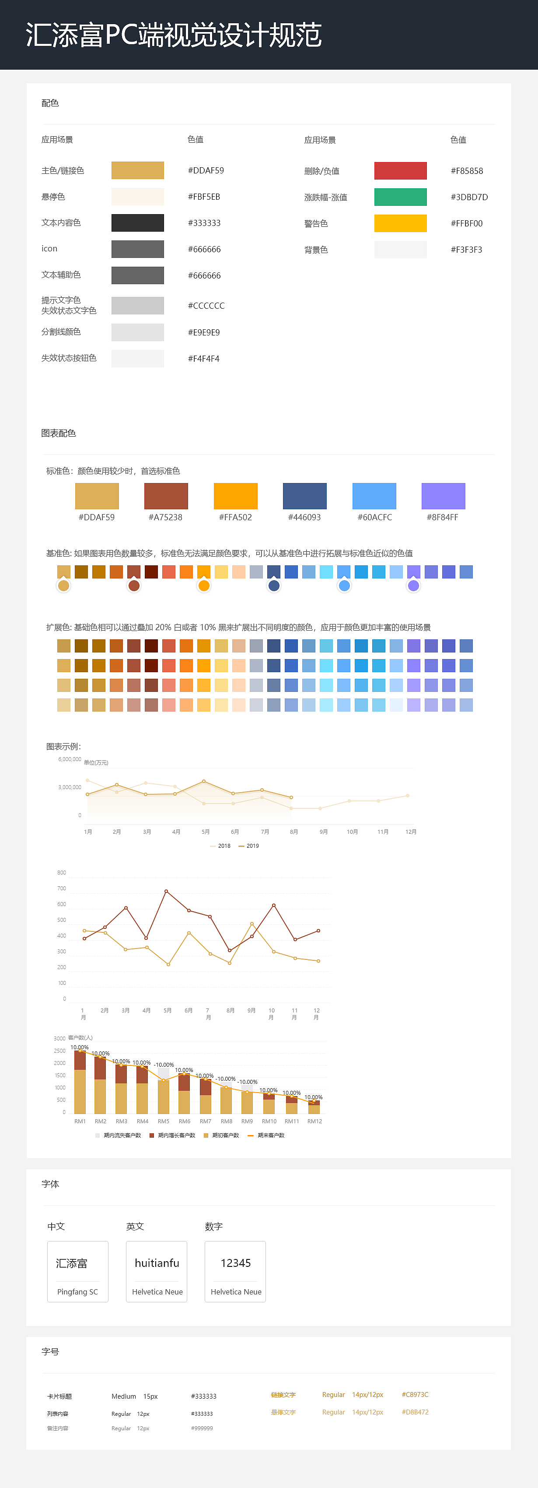The image size is (538, 1488).
Task: Toggle the 期初客户数 legend entry
Action: click(x=222, y=1135)
